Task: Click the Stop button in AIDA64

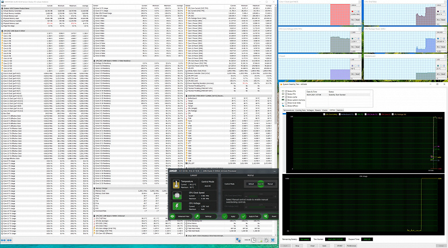Action: coord(297,246)
